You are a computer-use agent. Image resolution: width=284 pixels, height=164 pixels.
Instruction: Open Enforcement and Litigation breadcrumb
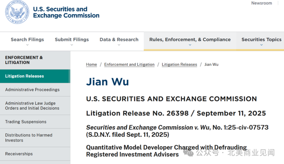tap(129, 64)
